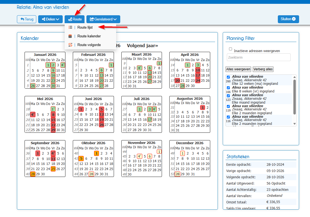Open day 25 in September 2026

(53, 169)
